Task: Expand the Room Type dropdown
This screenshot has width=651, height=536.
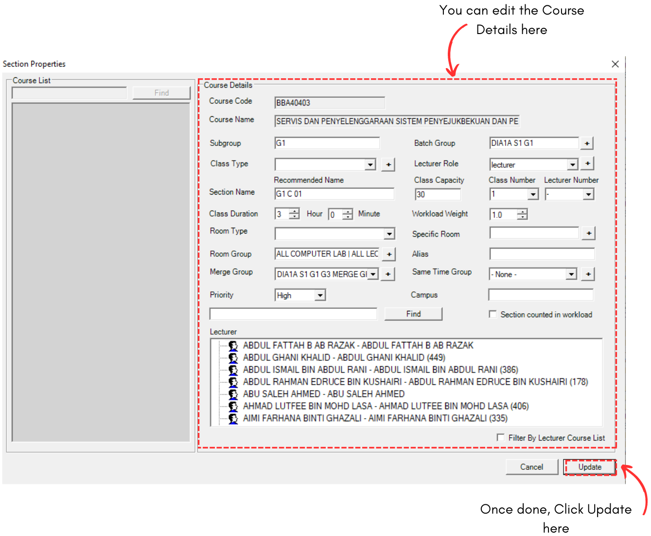Action: coord(389,234)
